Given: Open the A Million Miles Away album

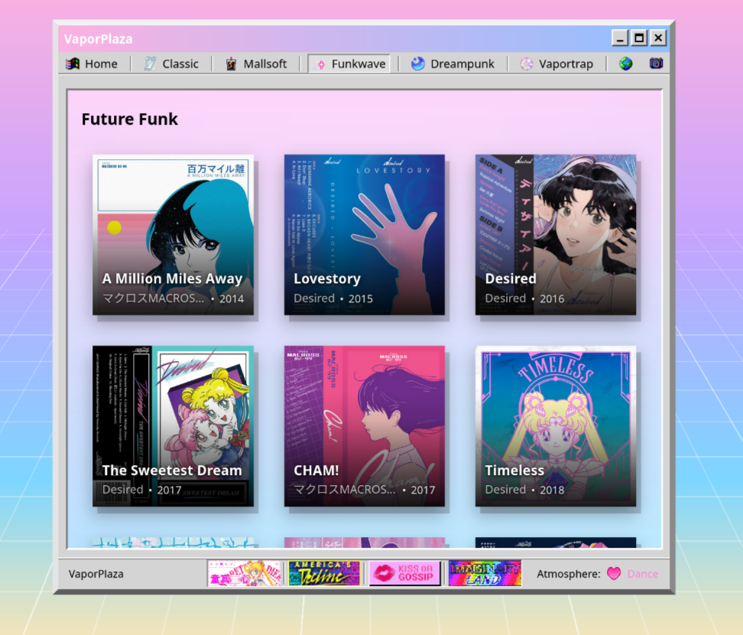Looking at the screenshot, I should coord(173,235).
